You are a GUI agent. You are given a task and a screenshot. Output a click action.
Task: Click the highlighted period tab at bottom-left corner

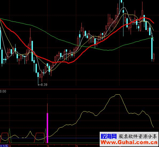pos(4,146)
